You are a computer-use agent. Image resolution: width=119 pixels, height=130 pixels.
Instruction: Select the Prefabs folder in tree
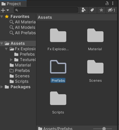coord(22,71)
